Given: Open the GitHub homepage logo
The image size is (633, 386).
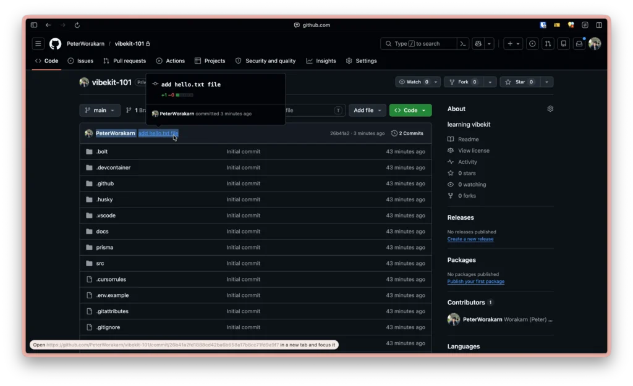Looking at the screenshot, I should click(x=55, y=44).
